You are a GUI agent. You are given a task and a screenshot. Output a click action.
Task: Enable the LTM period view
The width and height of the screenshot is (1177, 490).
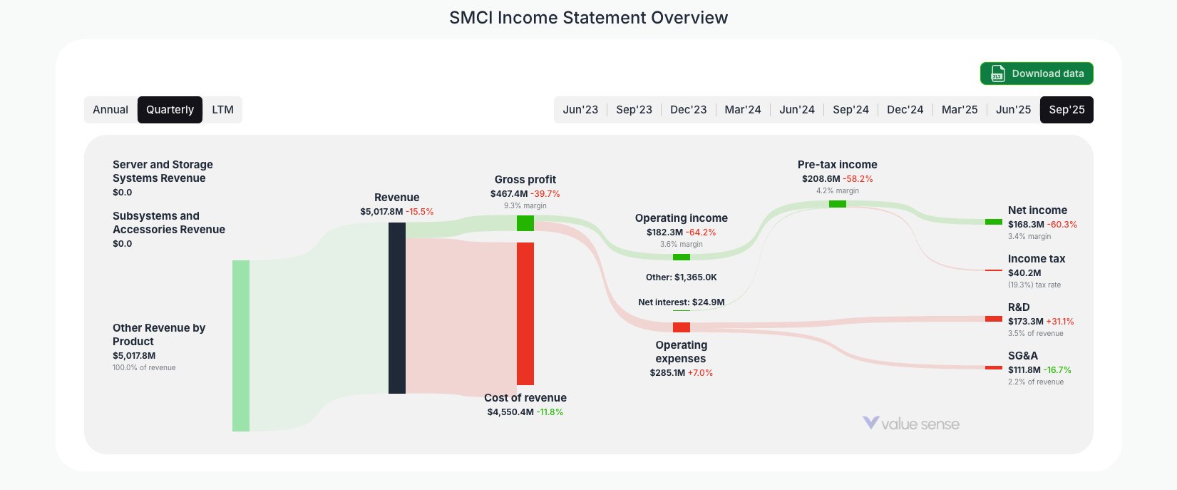(x=222, y=109)
